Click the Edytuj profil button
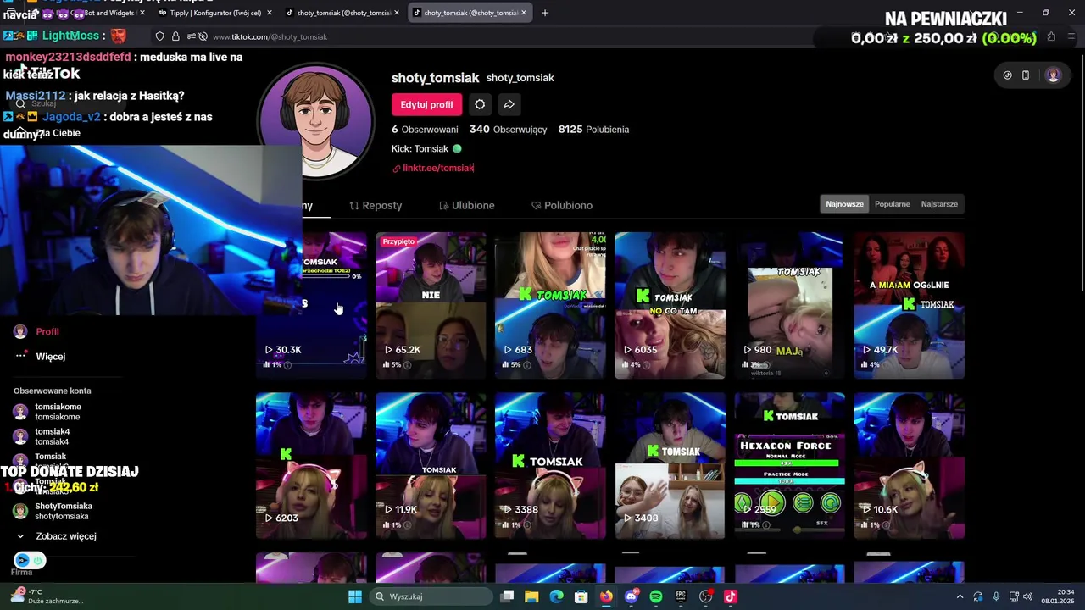This screenshot has height=610, width=1085. click(x=426, y=104)
